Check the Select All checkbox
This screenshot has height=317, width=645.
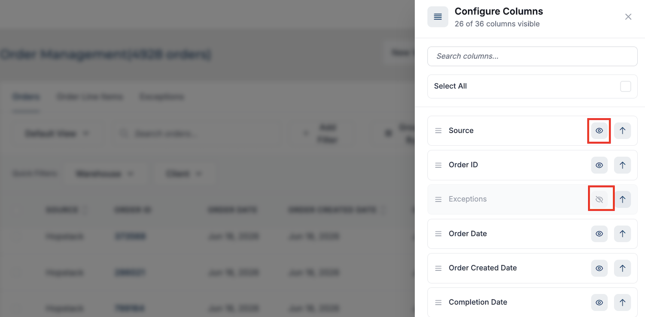[626, 86]
